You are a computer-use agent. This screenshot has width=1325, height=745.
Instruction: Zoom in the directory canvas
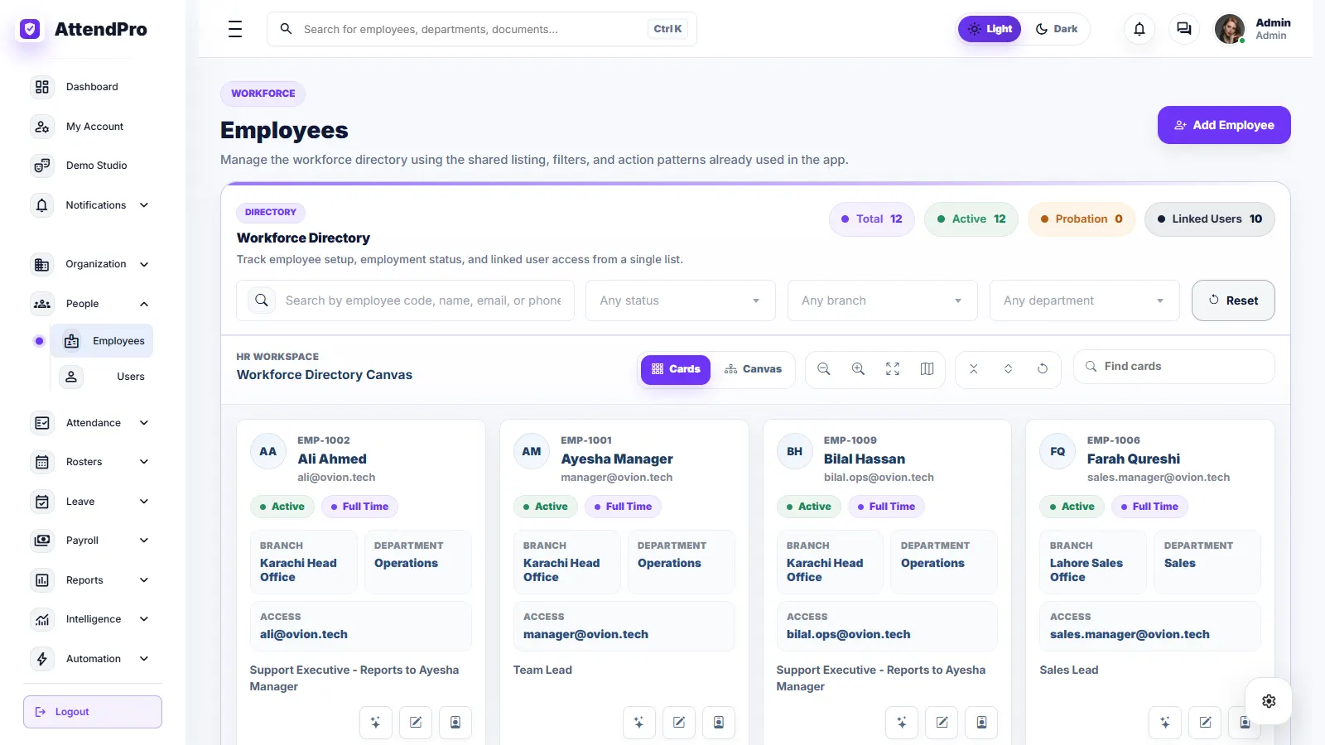[x=858, y=369]
